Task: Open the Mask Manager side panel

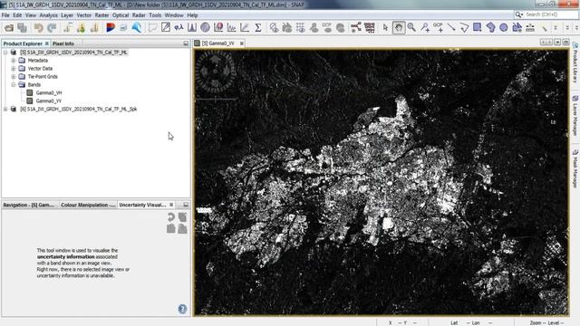Action: coord(575,168)
